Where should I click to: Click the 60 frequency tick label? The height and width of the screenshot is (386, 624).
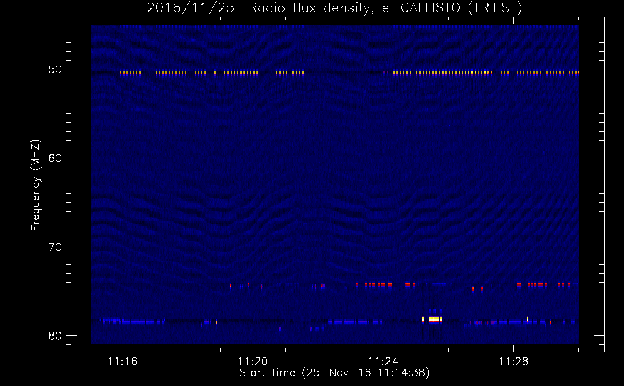55,158
